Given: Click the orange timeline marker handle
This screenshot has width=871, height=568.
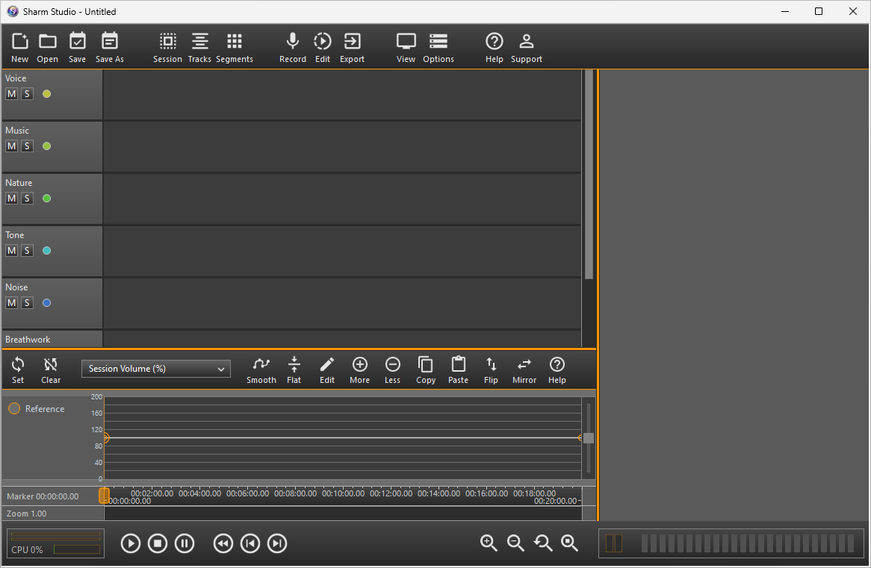Looking at the screenshot, I should (105, 496).
